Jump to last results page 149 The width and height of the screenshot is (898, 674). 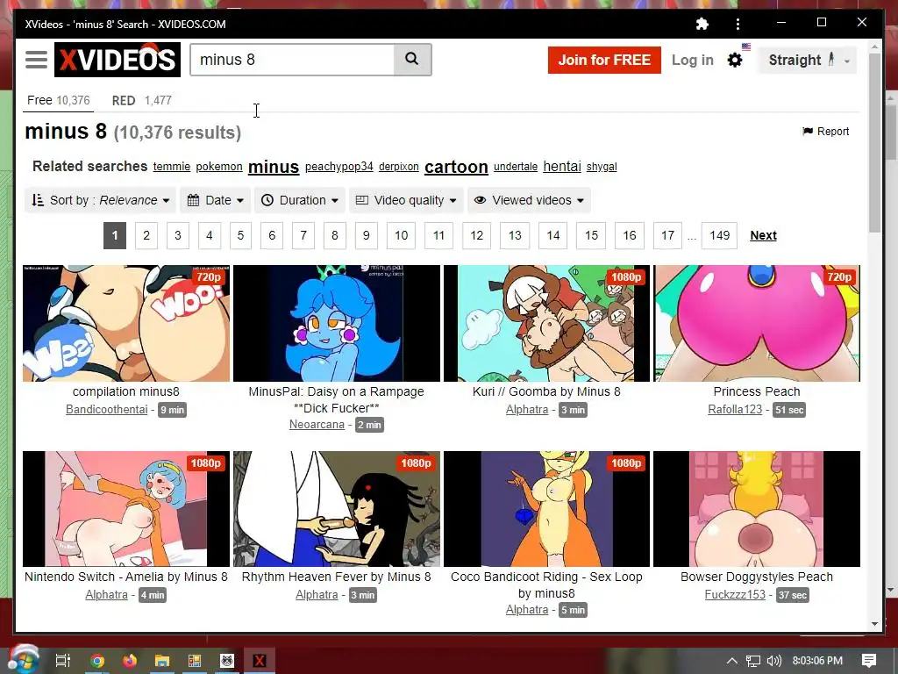(x=719, y=235)
